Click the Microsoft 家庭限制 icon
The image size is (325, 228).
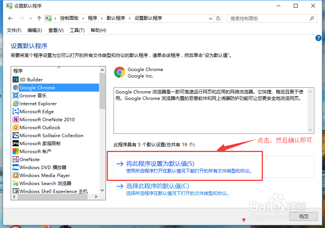16,144
